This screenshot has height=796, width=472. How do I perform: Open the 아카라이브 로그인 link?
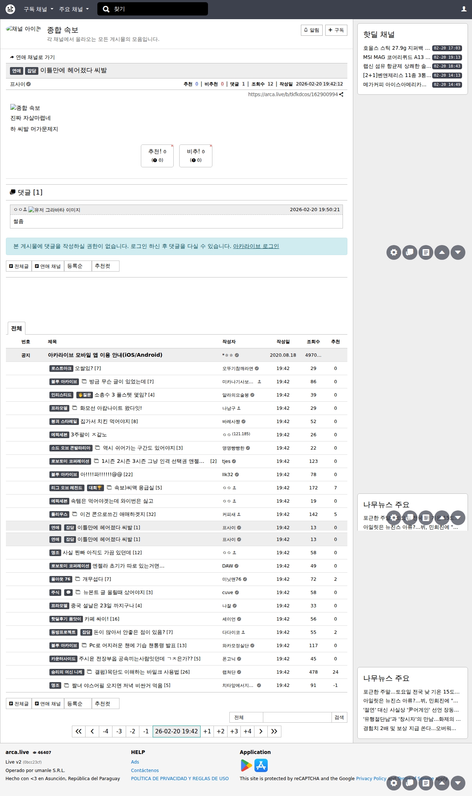(x=256, y=246)
